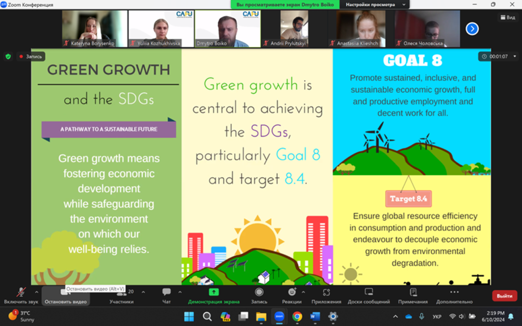Open Доски сообщений whiteboards
The height and width of the screenshot is (326, 522).
click(x=369, y=295)
